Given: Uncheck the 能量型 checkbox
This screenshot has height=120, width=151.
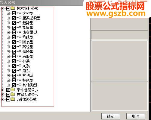Looking at the screenshot, I should pyautogui.click(x=14, y=28).
